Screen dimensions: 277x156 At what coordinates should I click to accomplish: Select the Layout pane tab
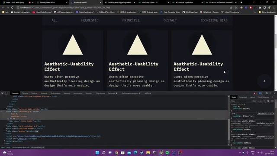coord(252,97)
